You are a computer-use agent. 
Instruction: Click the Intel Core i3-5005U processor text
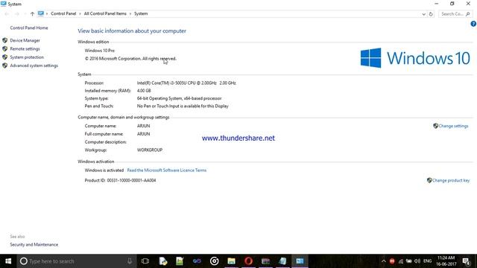(186, 83)
